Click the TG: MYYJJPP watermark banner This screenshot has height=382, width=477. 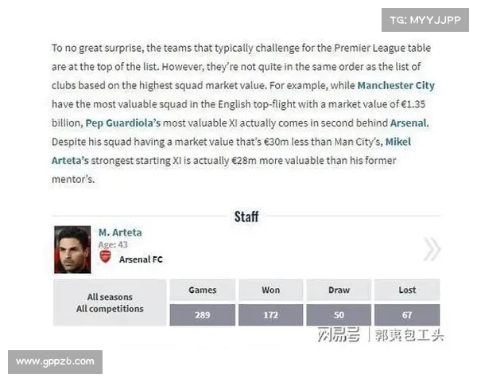click(425, 20)
